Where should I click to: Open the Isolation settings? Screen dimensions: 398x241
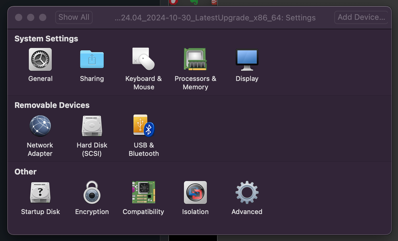coord(195,192)
